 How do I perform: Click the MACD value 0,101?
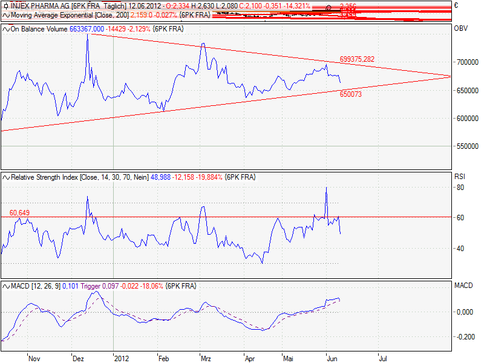(70, 286)
